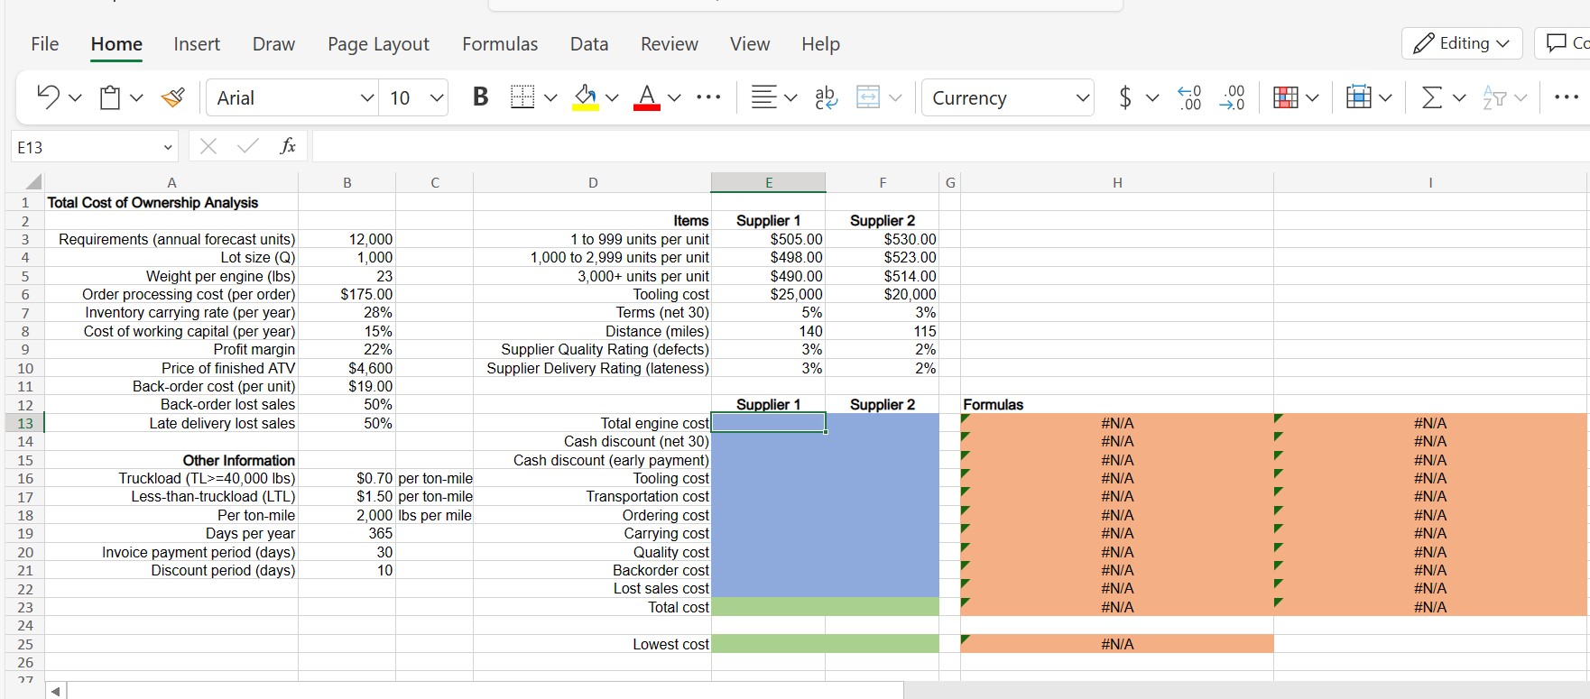
Task: Switch to the Data tab
Action: (x=589, y=44)
